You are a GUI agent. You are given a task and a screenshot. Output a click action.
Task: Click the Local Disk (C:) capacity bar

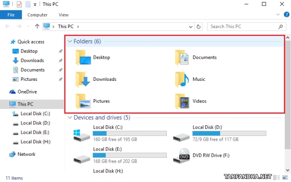(x=129, y=133)
